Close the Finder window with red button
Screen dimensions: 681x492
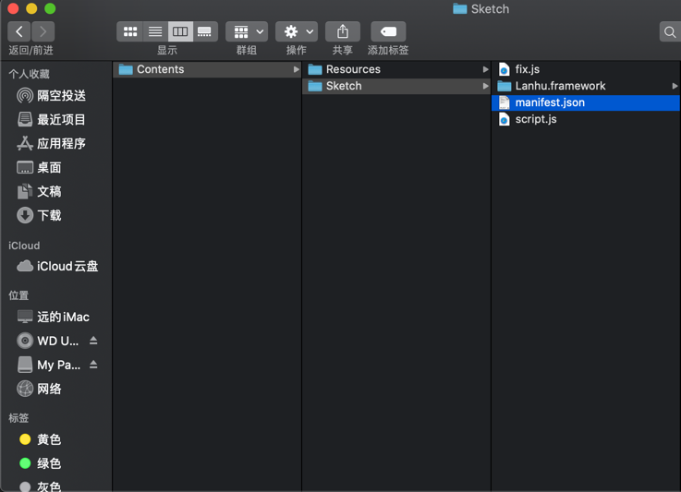[13, 8]
